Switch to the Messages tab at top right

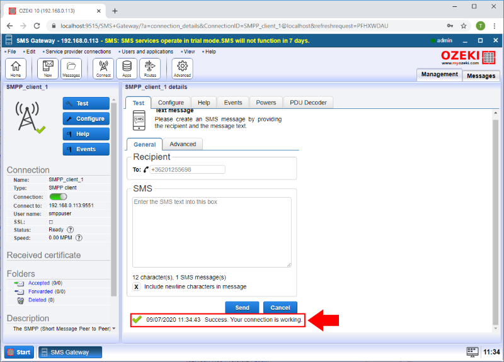[481, 76]
